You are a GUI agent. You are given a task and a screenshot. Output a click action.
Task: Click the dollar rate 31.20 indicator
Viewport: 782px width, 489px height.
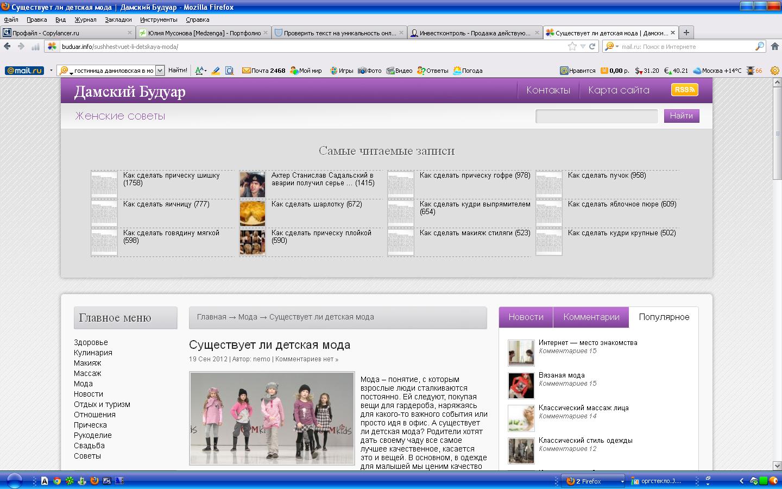coord(647,71)
